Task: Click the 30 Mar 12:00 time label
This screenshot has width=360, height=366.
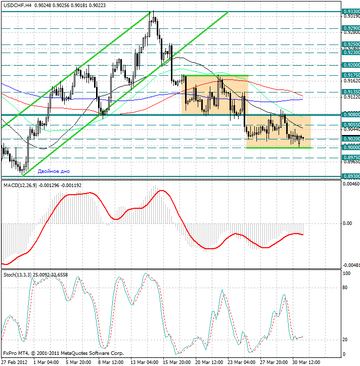Action: (x=306, y=362)
